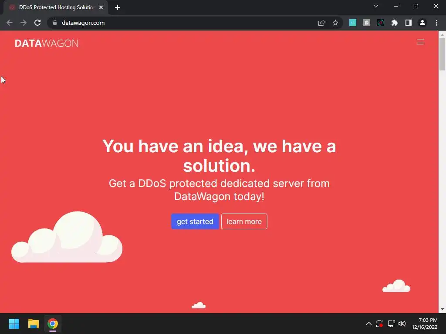Open volume control tray icon
The height and width of the screenshot is (334, 446).
pos(402,324)
